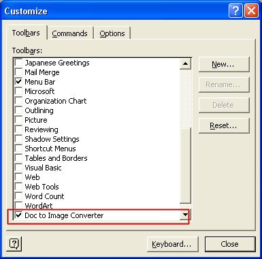This screenshot has height=259, width=262.
Task: Open the Office Assistant help icon
Action: click(14, 244)
